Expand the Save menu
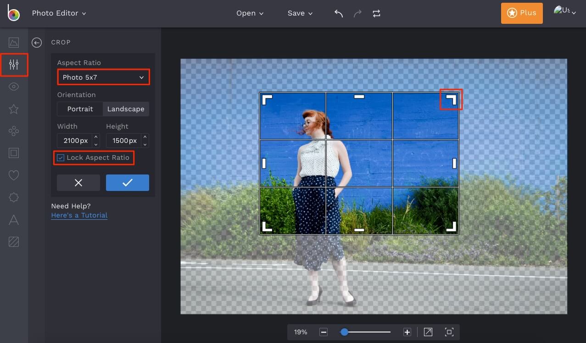The height and width of the screenshot is (343, 586). (x=299, y=13)
